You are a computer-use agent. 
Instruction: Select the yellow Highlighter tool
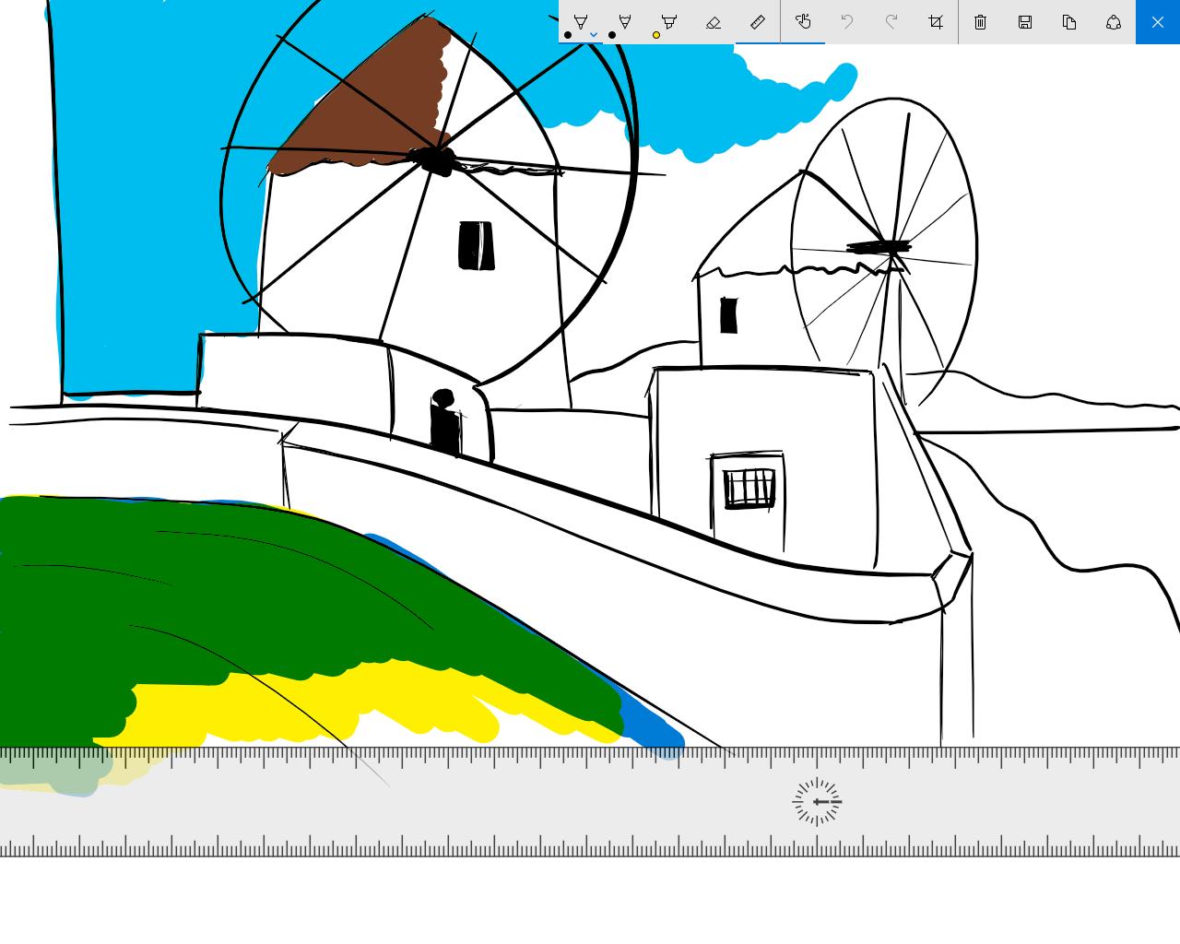[x=669, y=22]
